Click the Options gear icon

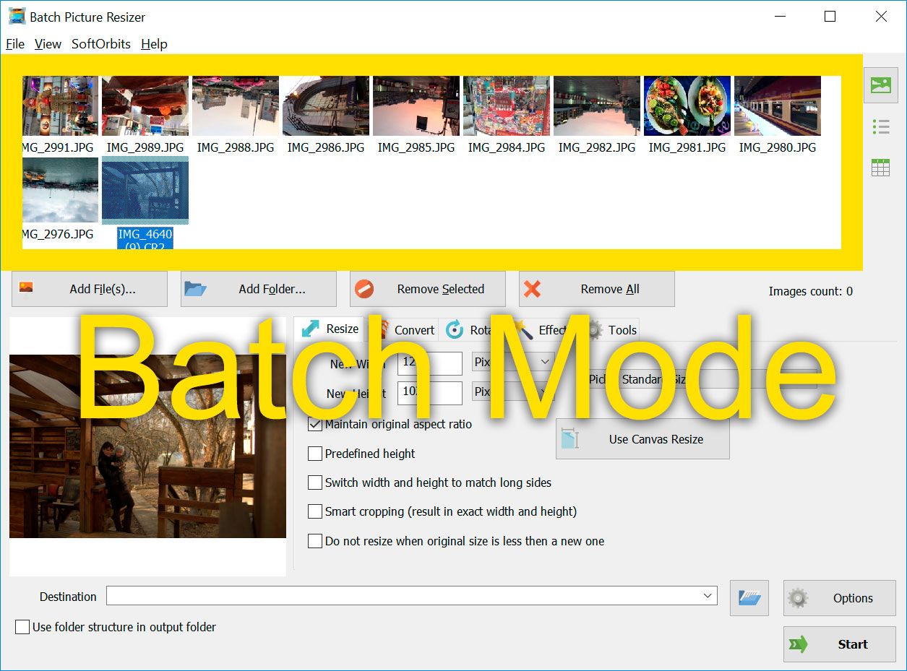799,598
